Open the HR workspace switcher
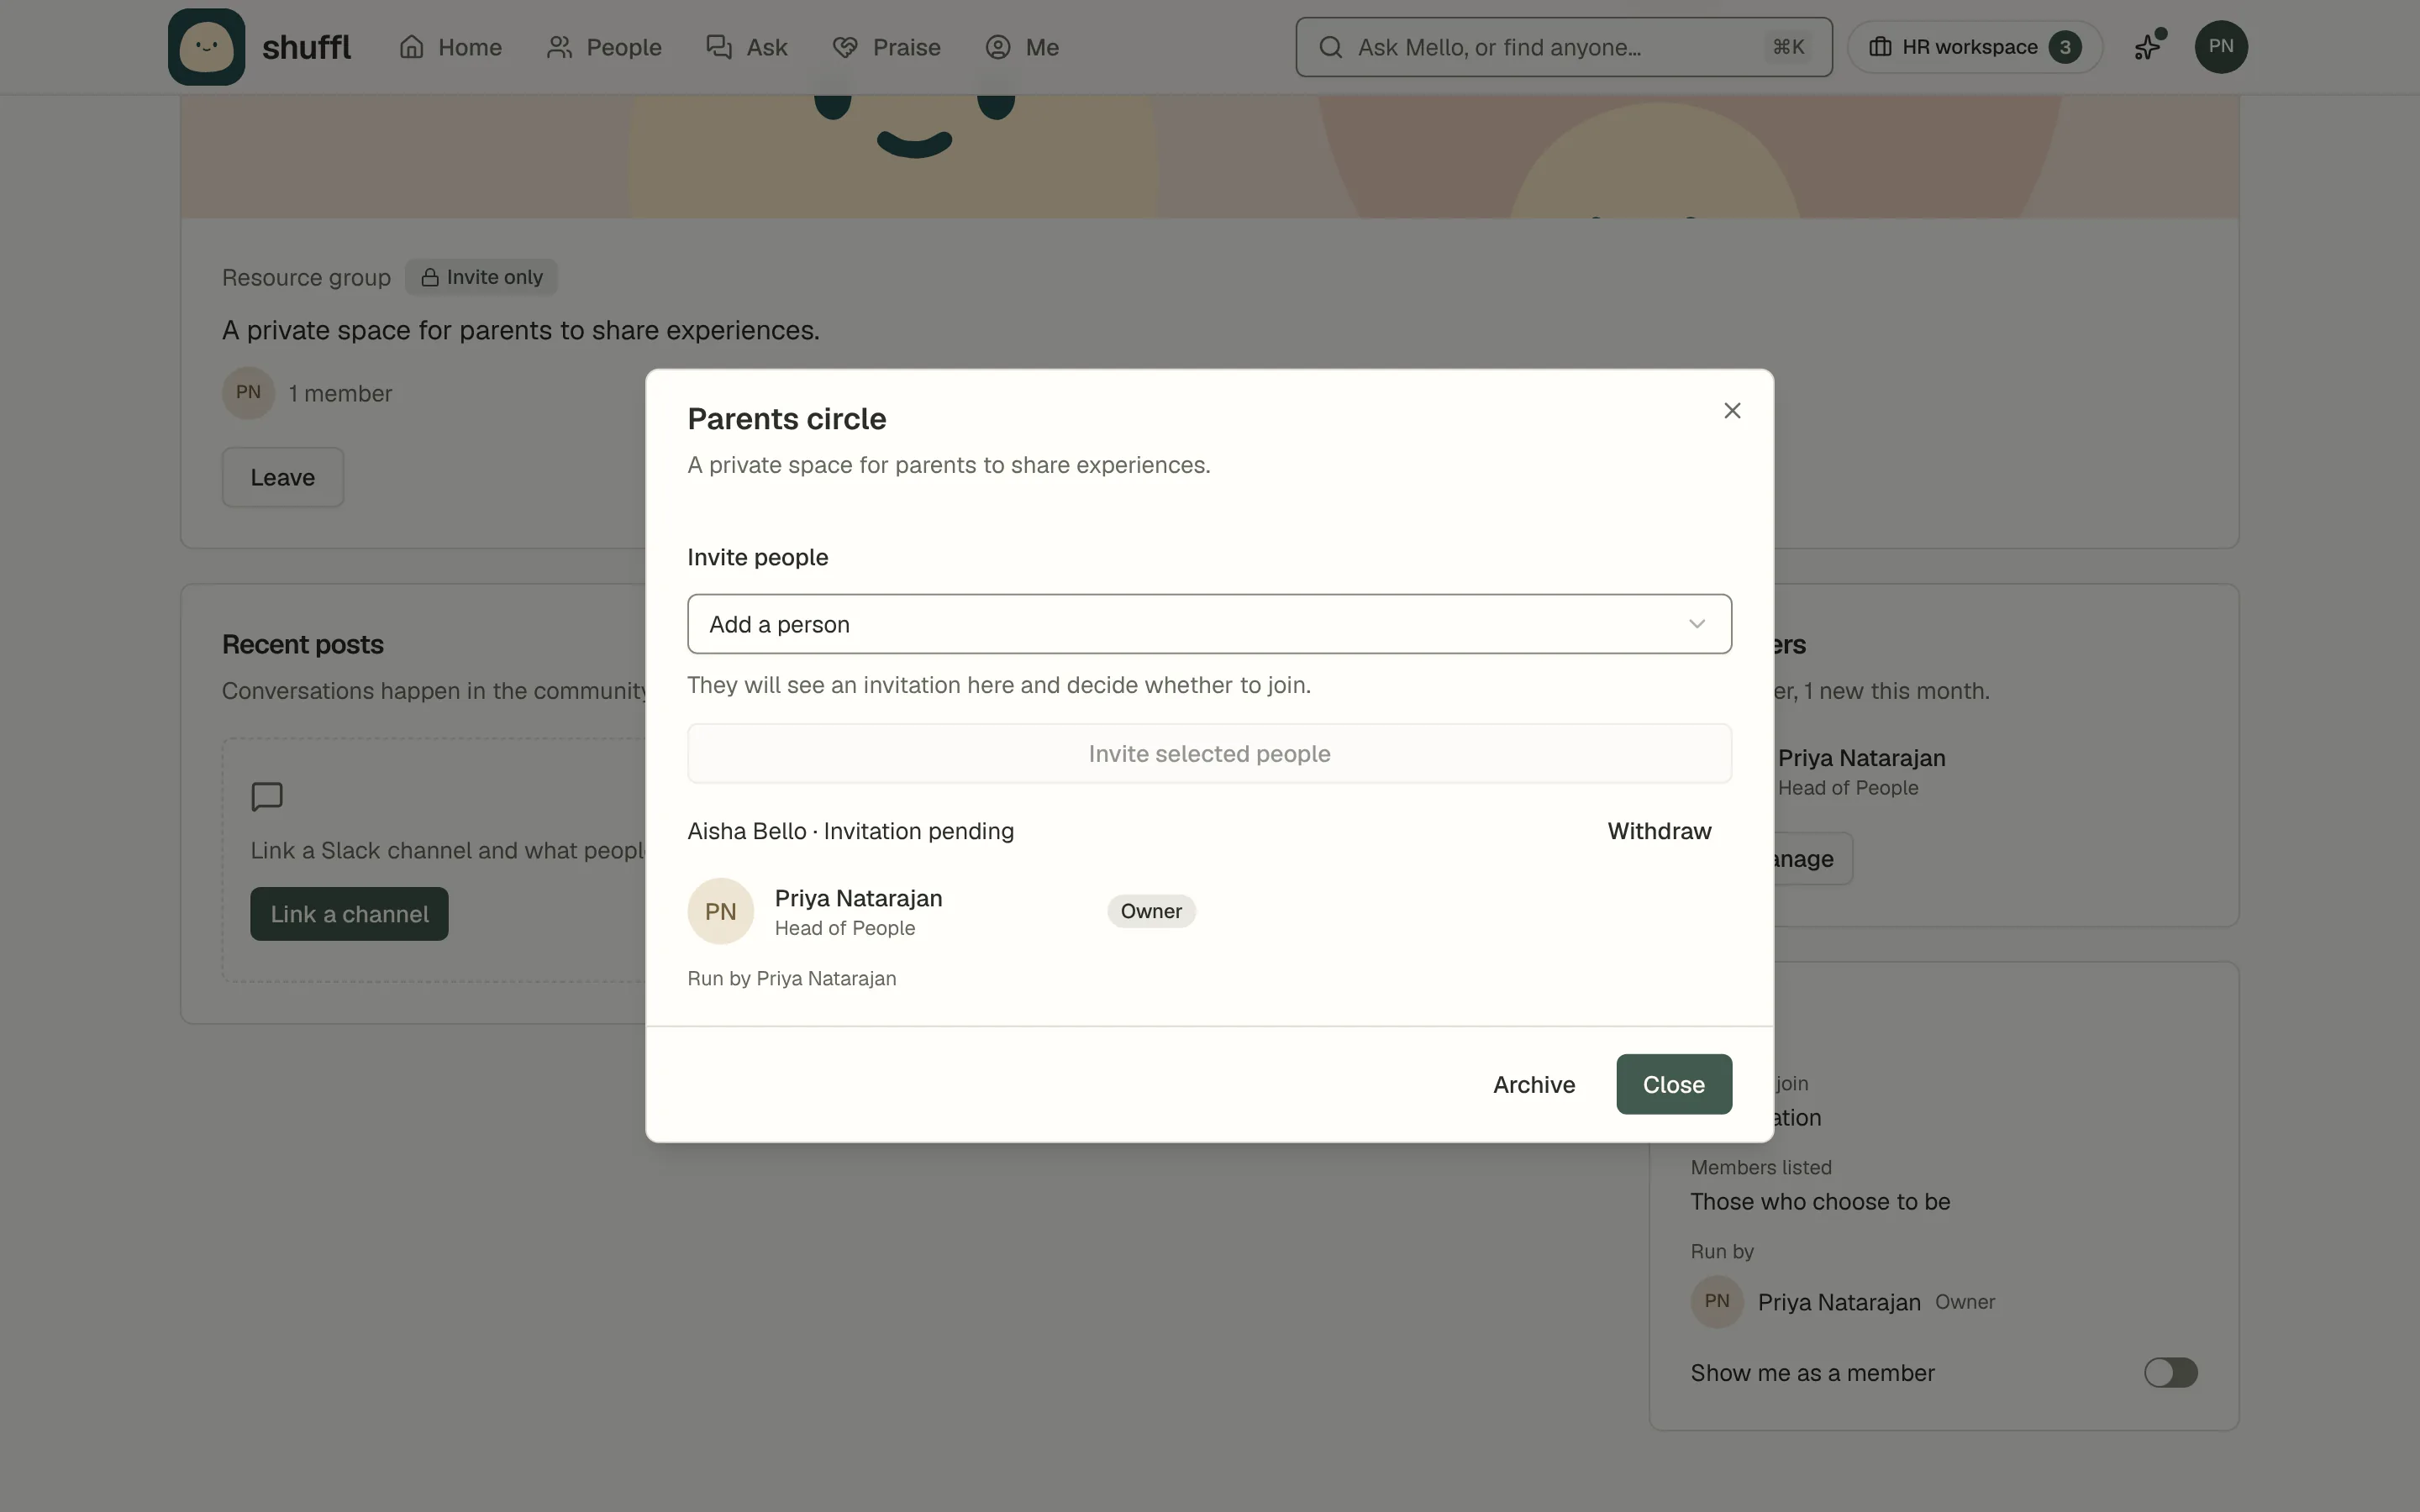 (1974, 47)
